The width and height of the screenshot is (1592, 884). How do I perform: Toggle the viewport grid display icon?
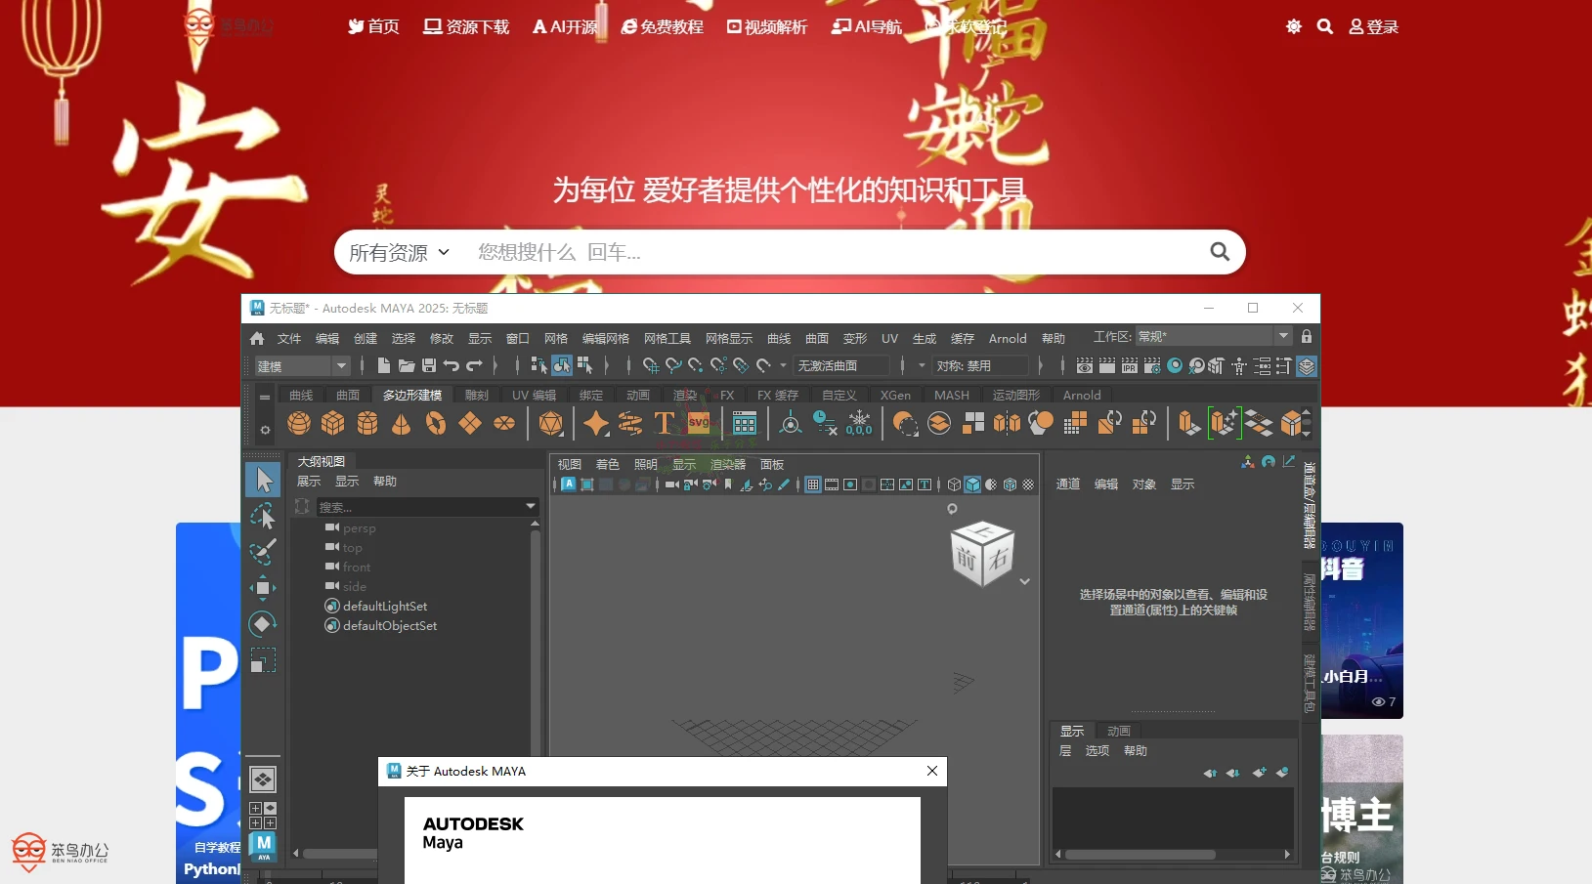pyautogui.click(x=813, y=484)
